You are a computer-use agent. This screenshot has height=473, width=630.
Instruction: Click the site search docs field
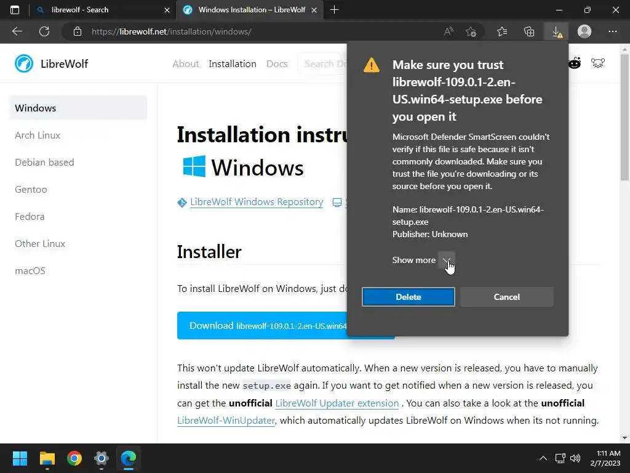[x=322, y=63]
